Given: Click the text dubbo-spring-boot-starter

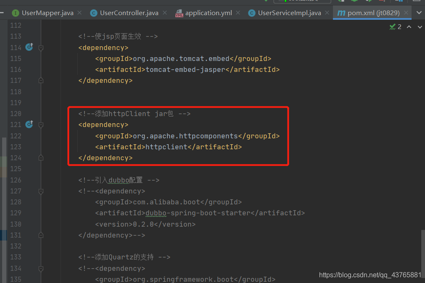Looking at the screenshot, I should 198,213.
